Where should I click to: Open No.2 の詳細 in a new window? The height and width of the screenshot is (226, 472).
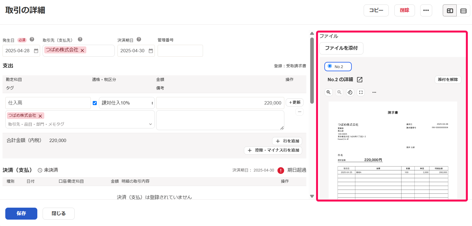(x=360, y=80)
